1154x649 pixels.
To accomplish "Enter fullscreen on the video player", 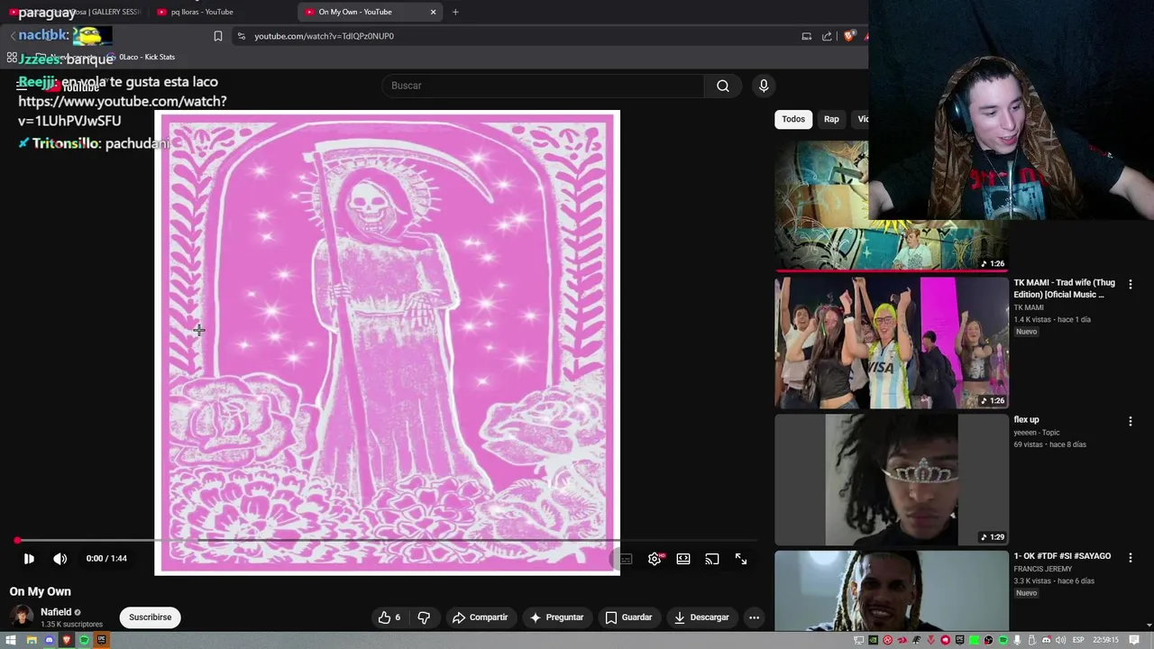I will 741,559.
